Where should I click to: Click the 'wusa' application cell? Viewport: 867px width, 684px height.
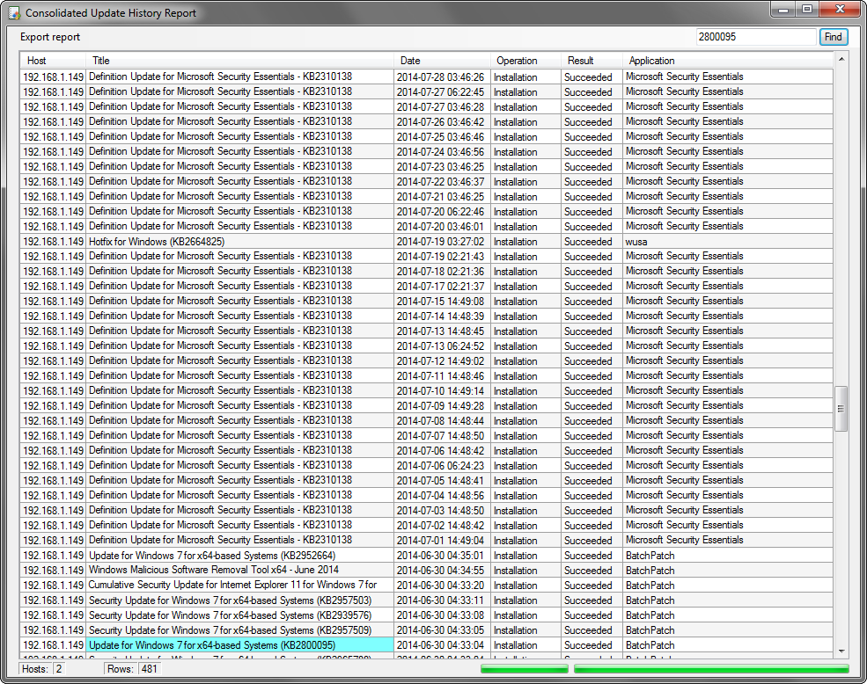728,242
